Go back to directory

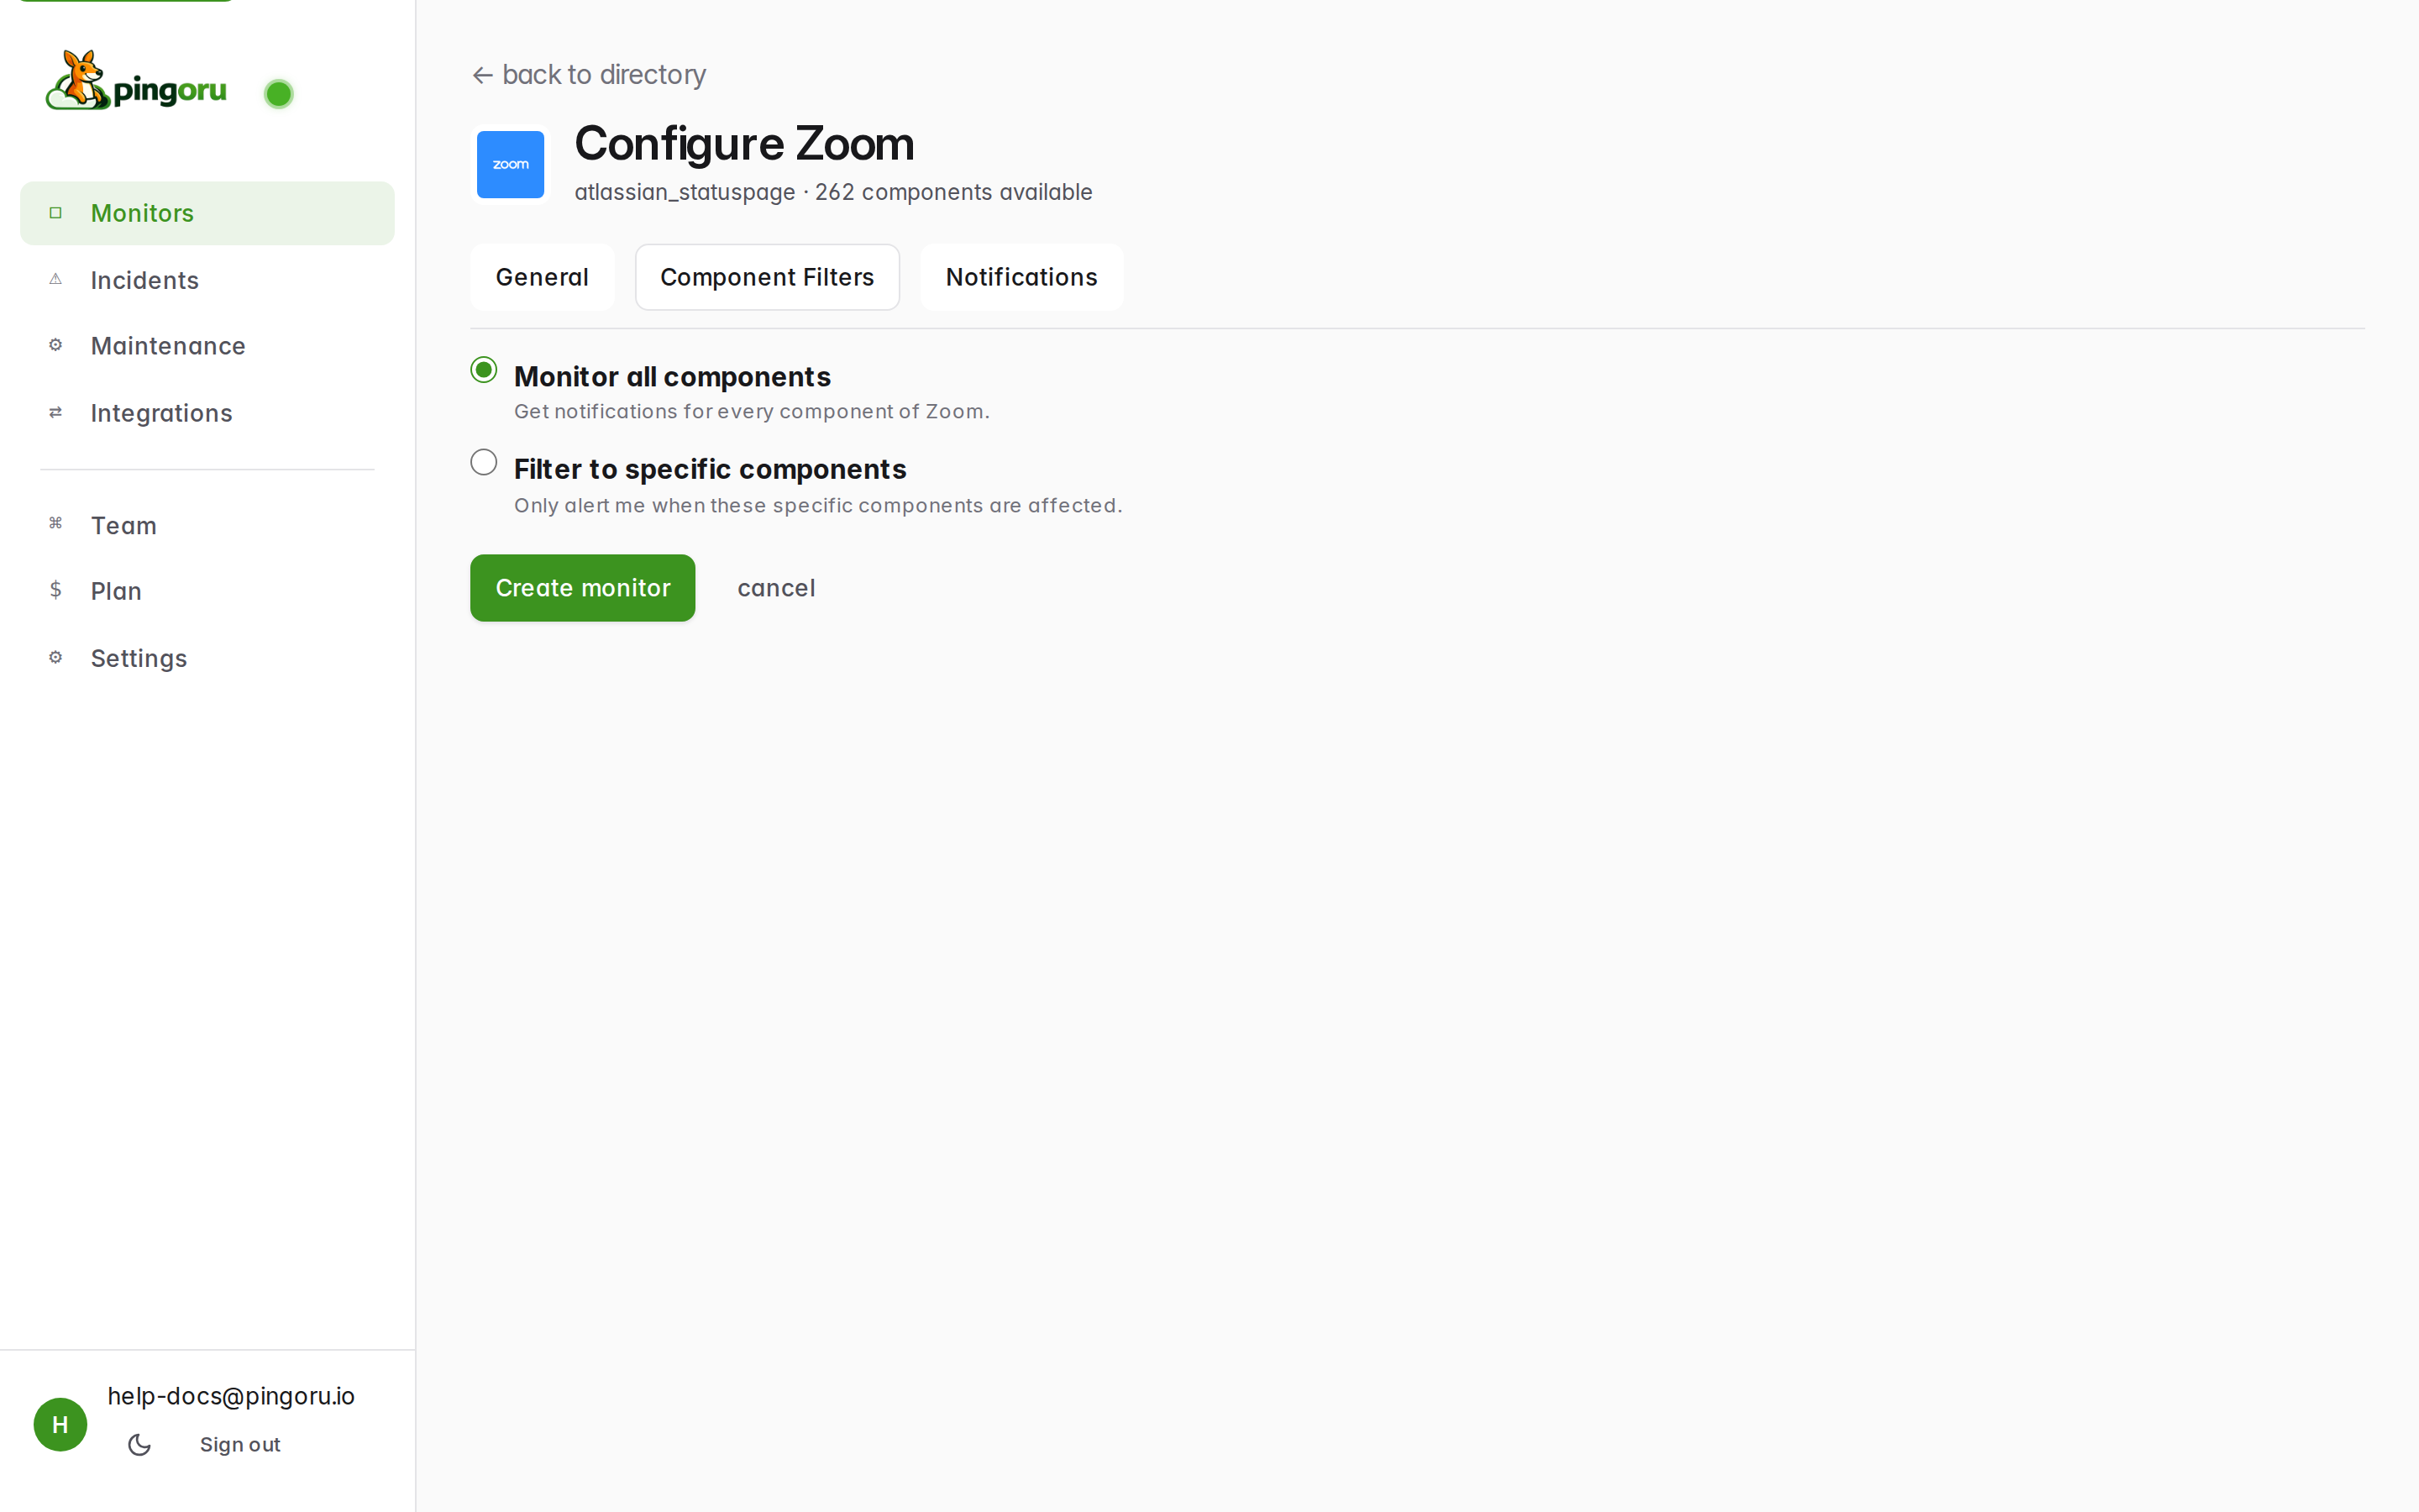pyautogui.click(x=588, y=74)
